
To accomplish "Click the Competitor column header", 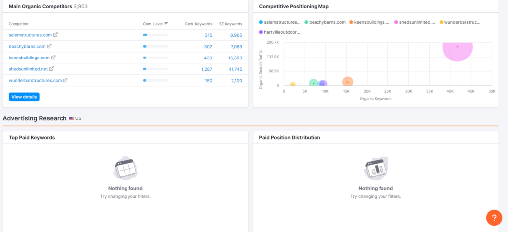I will pos(19,24).
